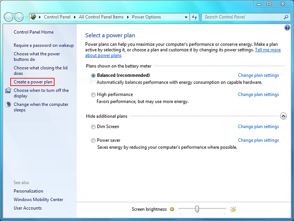Screen dimensions: 294x221
Task: Expand the arrow before Control Panel breadcrumb
Action: (x=40, y=17)
